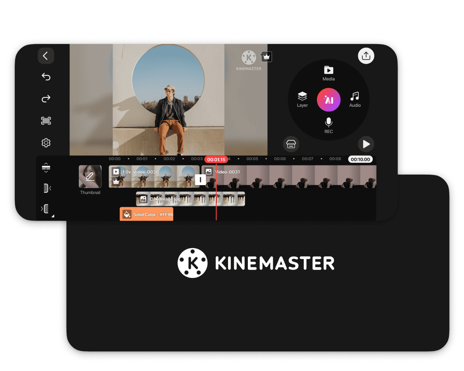
Task: Tap the 00:05 mark on ruler
Action: [x=252, y=159]
